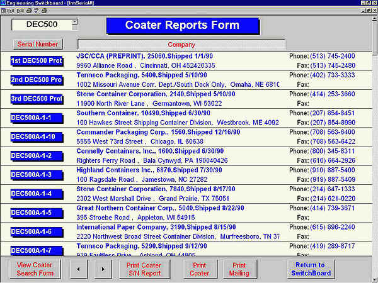378x283 pixels.
Task: Click the 100 Ragsdale Road address line
Action: (142, 179)
